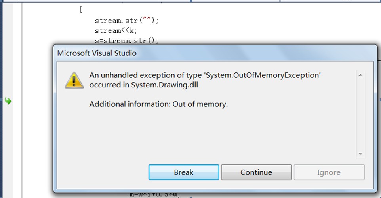Click the dialog message scrollbar track
This screenshot has height=198, width=381.
tap(360, 114)
